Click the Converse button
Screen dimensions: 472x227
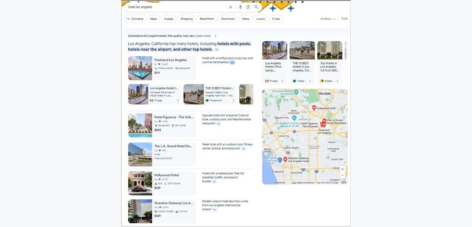click(135, 19)
